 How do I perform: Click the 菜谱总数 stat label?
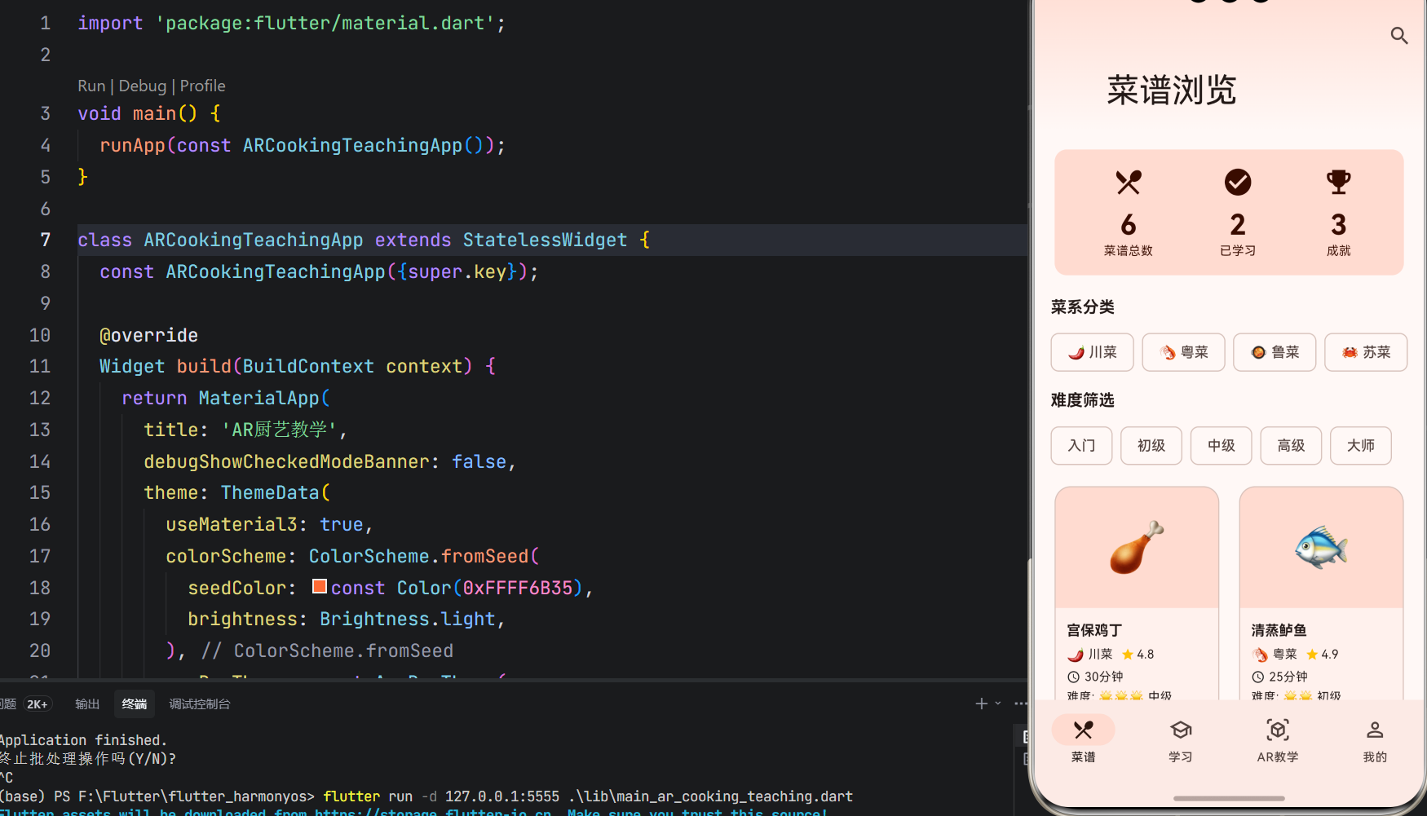1129,250
